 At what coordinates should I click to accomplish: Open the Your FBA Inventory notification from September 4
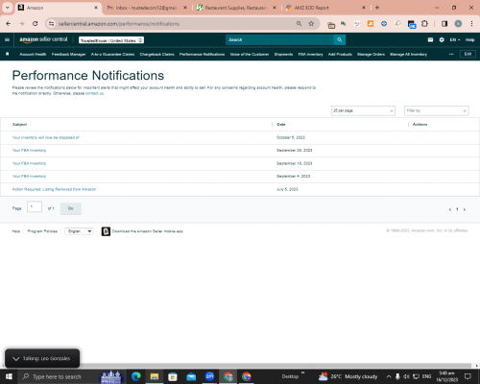(29, 177)
